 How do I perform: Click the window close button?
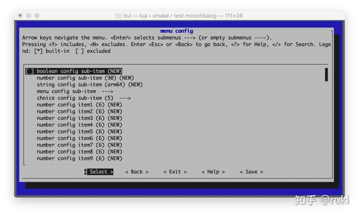20,16
